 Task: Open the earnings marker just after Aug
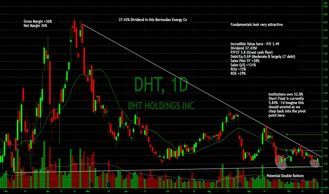pyautogui.click(x=219, y=184)
